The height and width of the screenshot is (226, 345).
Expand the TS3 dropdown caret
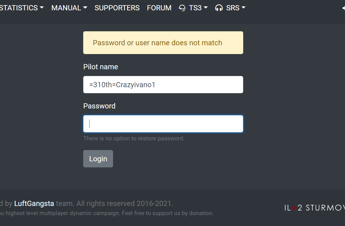coord(206,8)
